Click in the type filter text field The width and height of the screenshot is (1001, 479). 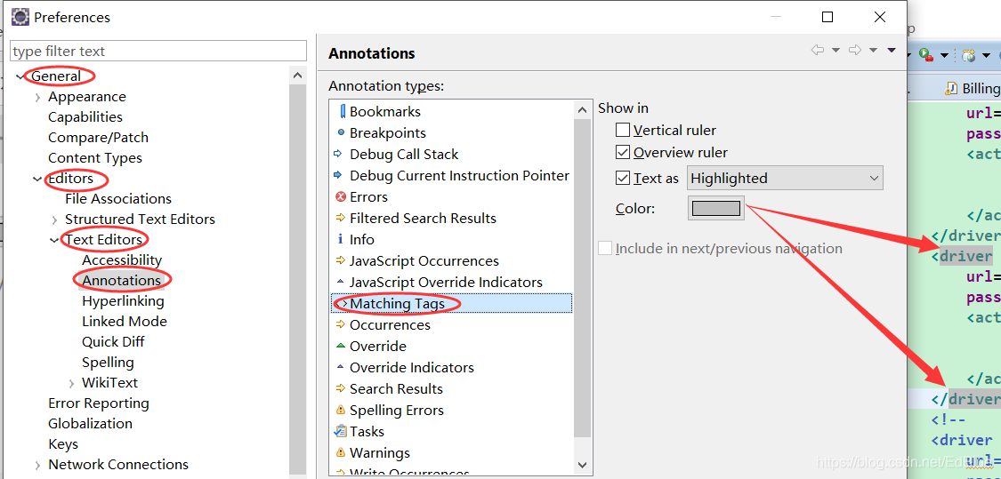pos(158,51)
